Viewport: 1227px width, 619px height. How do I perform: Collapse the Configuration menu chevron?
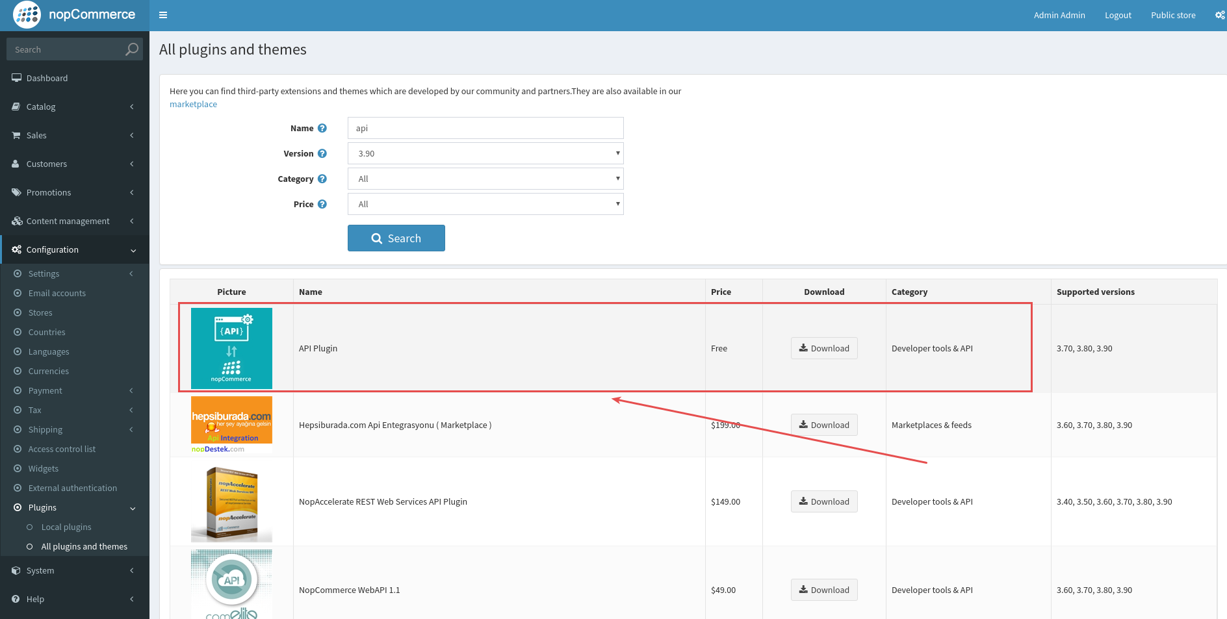click(x=133, y=250)
